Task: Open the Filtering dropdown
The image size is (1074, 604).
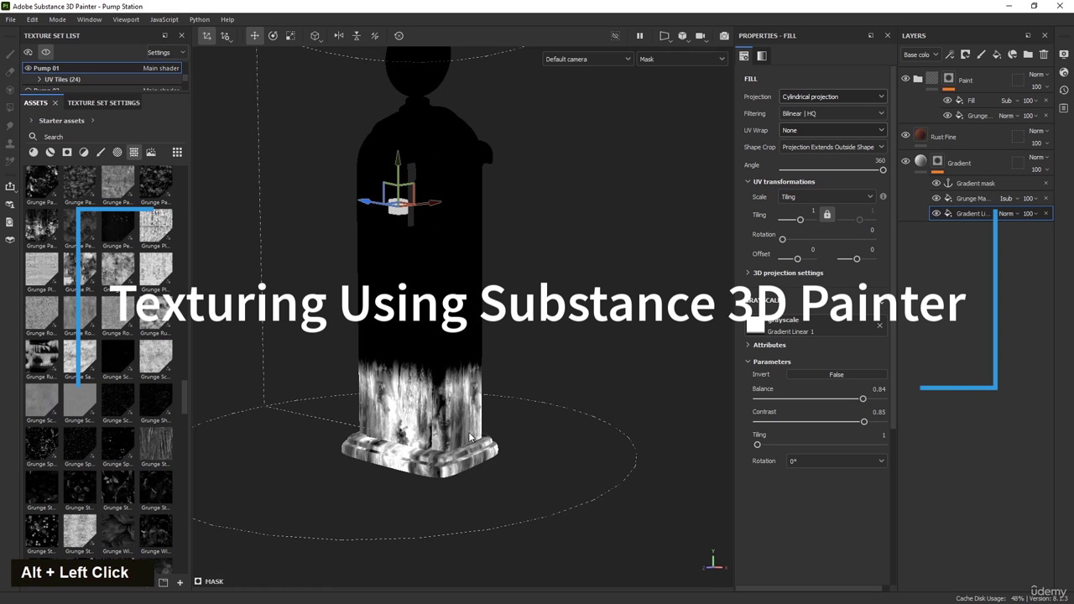Action: click(832, 113)
